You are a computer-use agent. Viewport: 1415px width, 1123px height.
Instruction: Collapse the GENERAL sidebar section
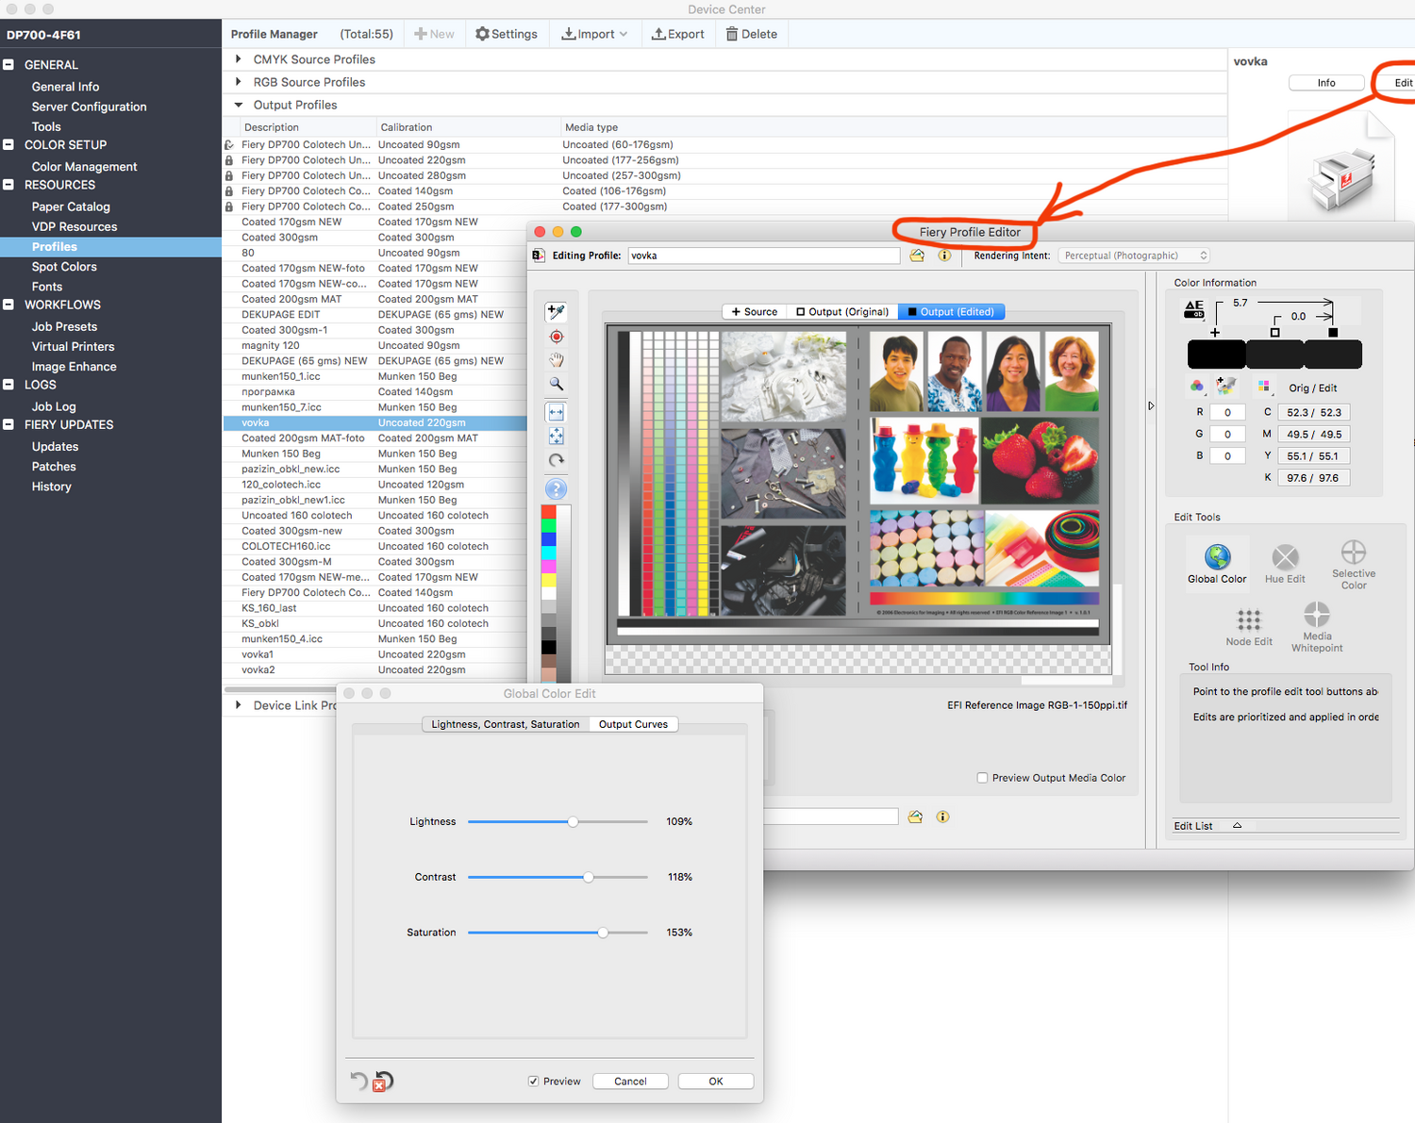pyautogui.click(x=8, y=64)
